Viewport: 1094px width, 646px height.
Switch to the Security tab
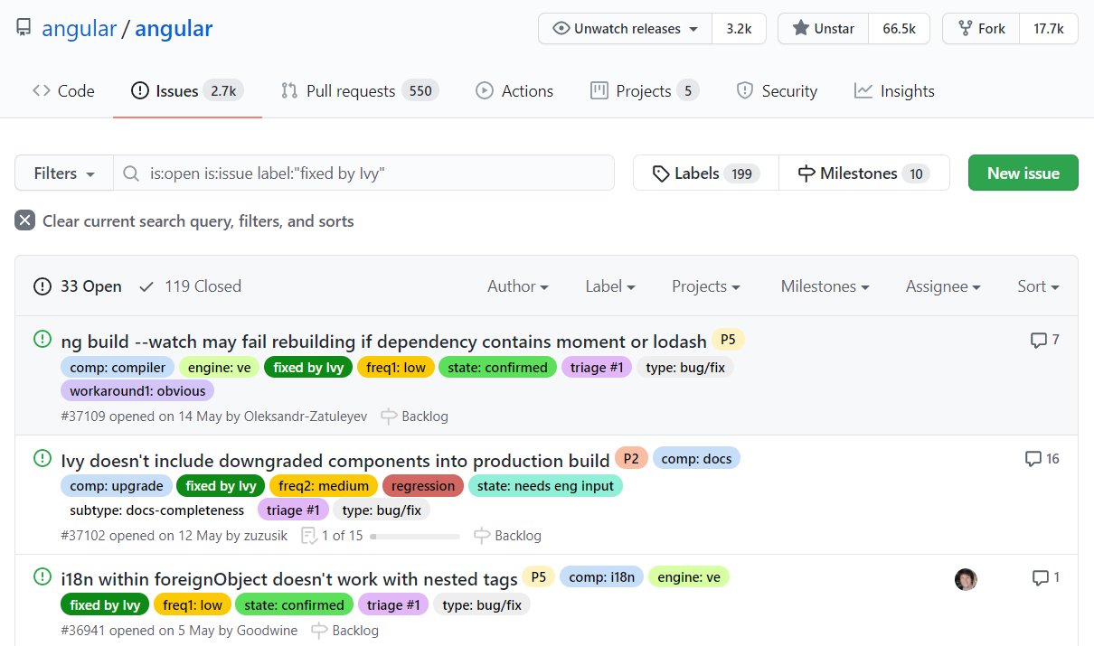pos(777,91)
